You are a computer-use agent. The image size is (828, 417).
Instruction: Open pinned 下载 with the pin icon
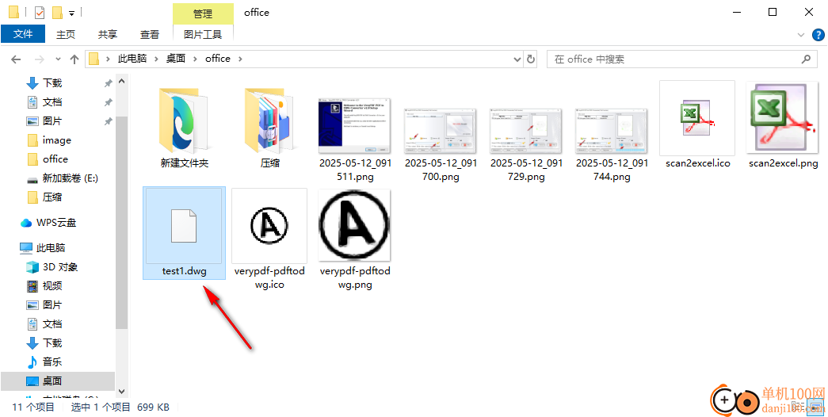click(x=44, y=83)
